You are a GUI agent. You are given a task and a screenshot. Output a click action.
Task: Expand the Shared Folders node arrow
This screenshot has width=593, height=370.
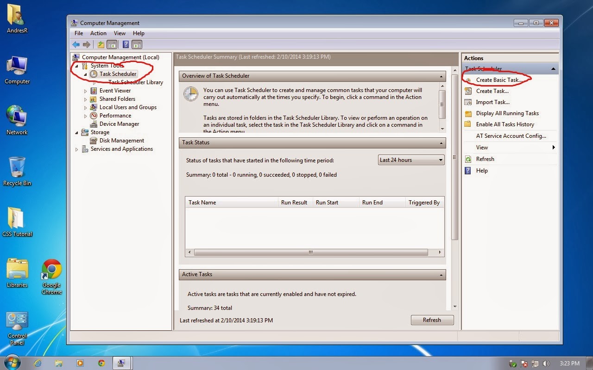click(85, 99)
